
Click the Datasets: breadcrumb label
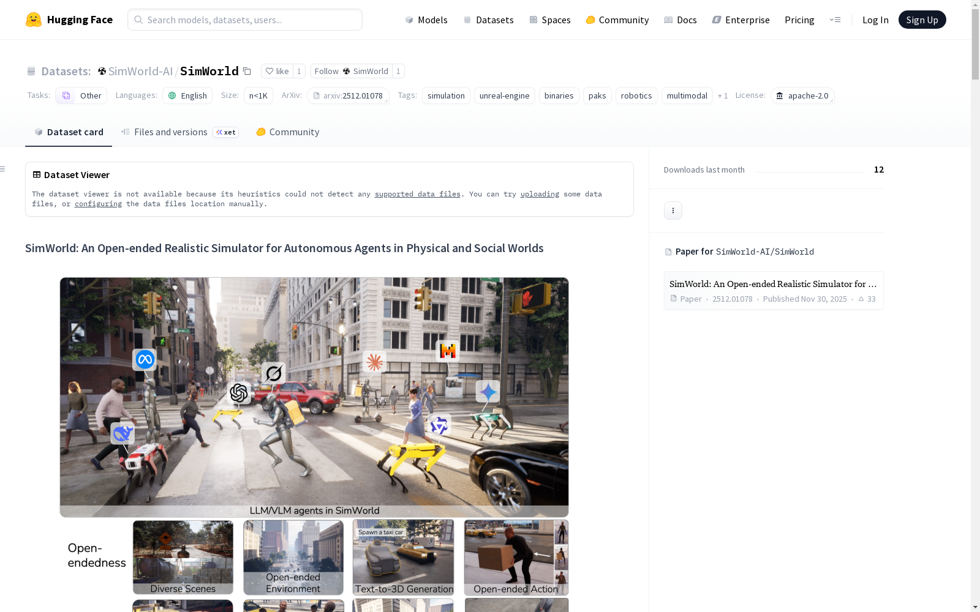point(66,71)
